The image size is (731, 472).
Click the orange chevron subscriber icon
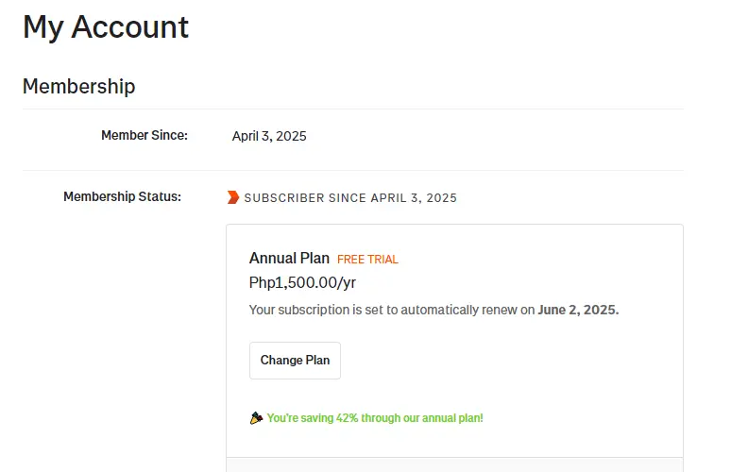coord(233,197)
